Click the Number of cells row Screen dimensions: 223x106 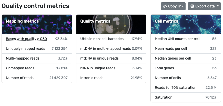tap(186, 78)
